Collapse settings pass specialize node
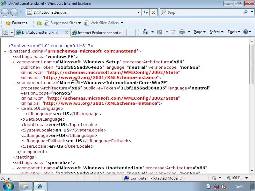Viewport: 255px width, 191px height. [x=9, y=163]
